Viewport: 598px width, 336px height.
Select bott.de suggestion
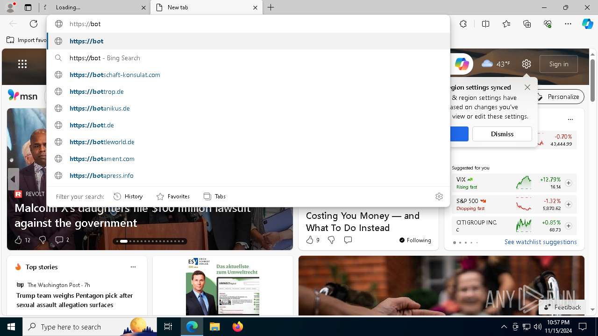tap(249, 125)
